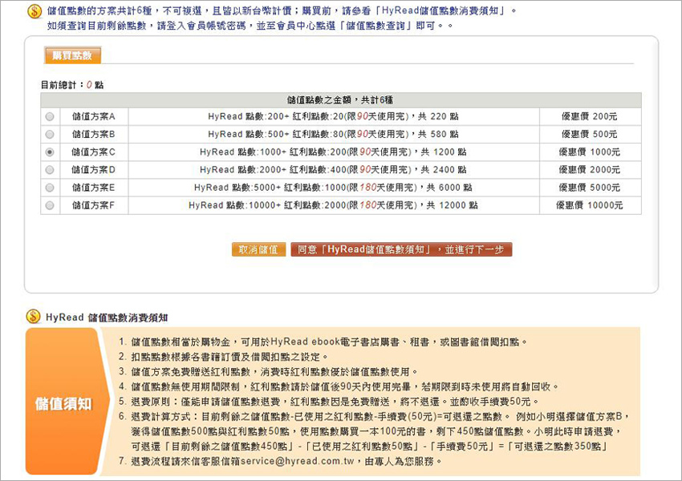The width and height of the screenshot is (682, 481).
Task: Select the 儲值方案E radio button
Action: coord(50,188)
